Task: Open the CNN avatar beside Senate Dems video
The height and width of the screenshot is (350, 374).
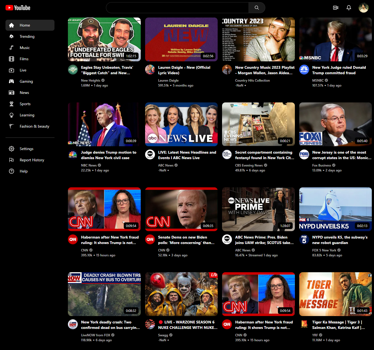Action: [150, 239]
